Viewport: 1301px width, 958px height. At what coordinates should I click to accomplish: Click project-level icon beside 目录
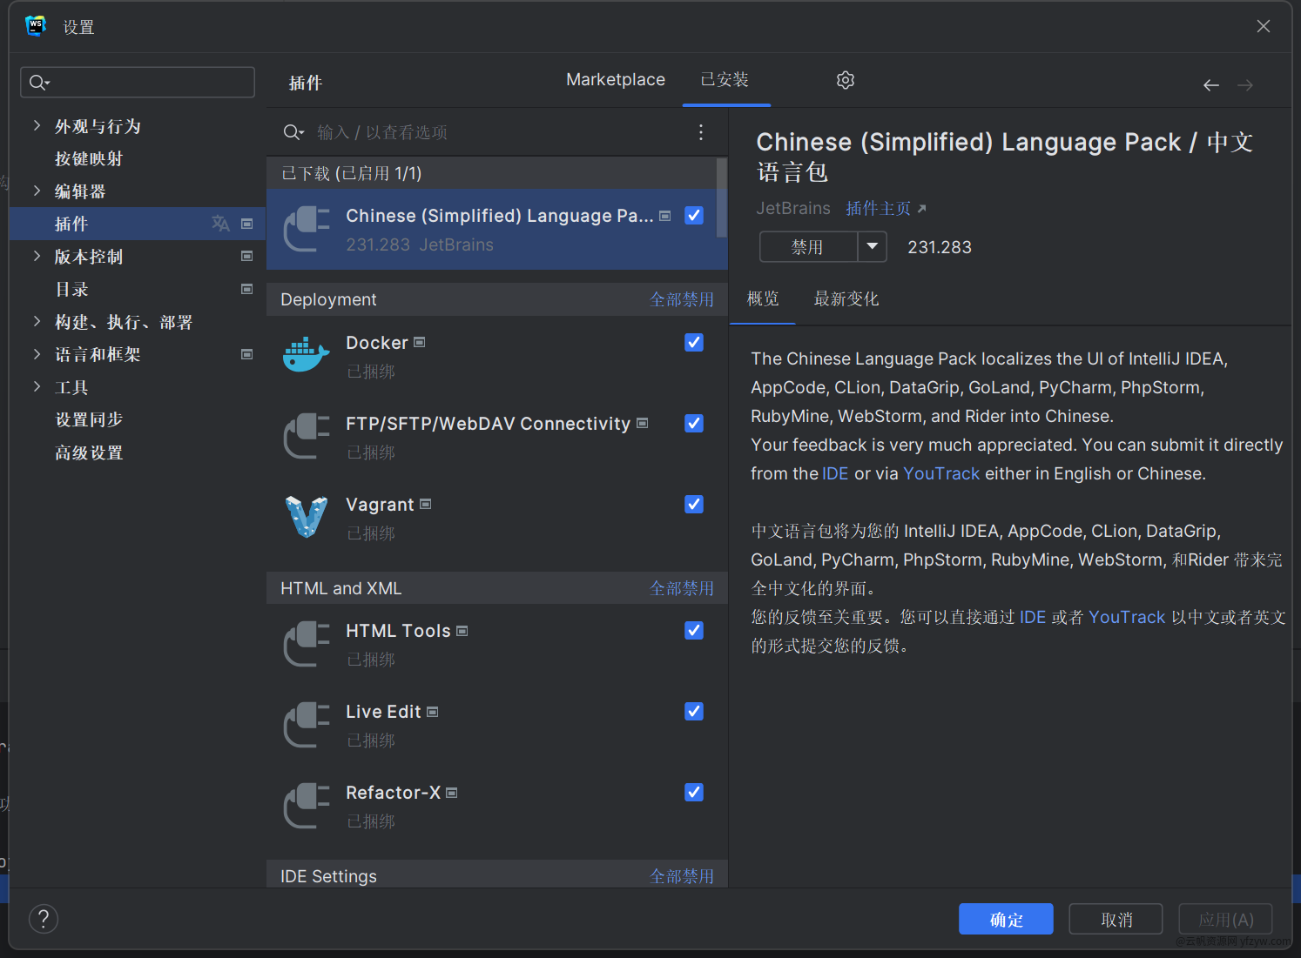(247, 289)
